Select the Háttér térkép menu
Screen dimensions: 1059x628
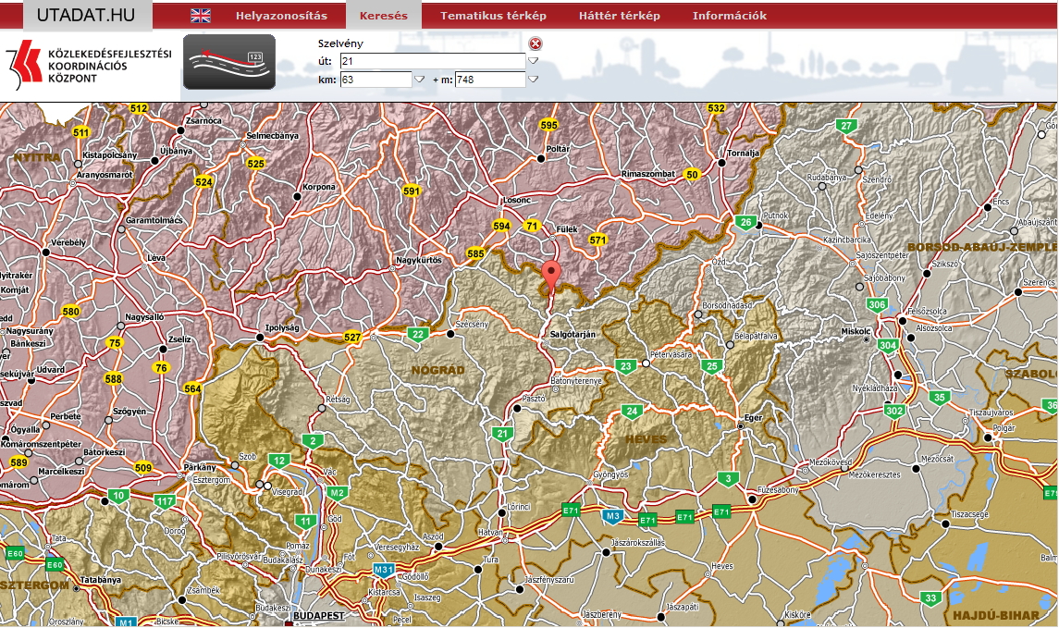[x=619, y=16]
